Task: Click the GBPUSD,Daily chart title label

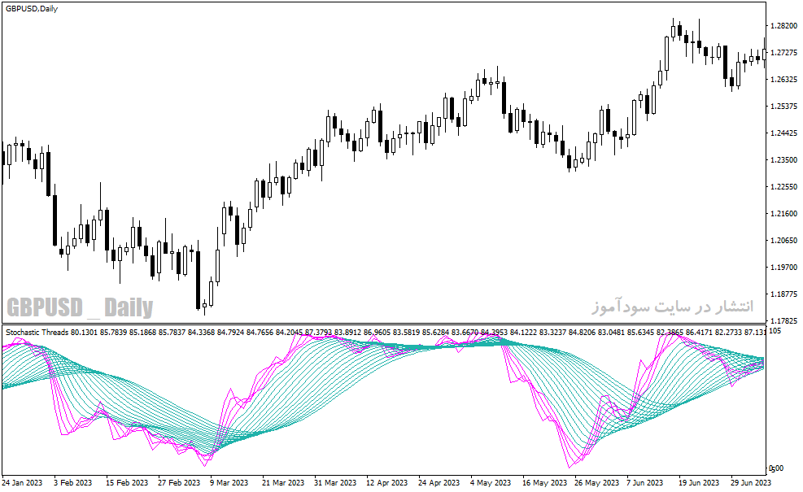Action: tap(32, 9)
